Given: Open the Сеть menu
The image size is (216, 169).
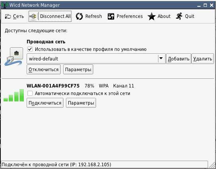Looking at the screenshot, I should [14, 16].
